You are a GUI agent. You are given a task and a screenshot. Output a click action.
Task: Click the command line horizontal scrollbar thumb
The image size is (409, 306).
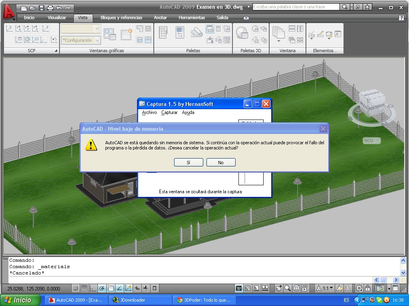pyautogui.click(x=383, y=280)
